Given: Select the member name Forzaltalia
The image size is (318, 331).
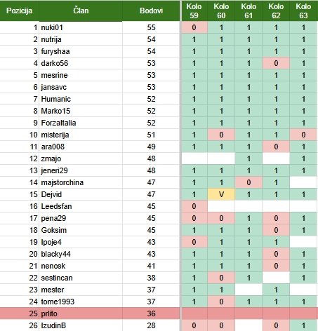Looking at the screenshot, I should (58, 123).
